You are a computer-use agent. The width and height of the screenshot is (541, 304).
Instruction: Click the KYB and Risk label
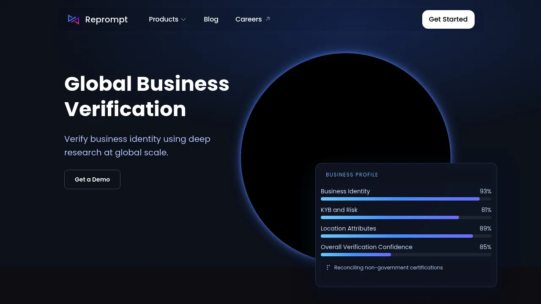pos(339,210)
